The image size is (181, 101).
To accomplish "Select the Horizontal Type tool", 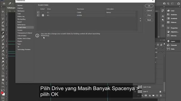I will (3, 69).
